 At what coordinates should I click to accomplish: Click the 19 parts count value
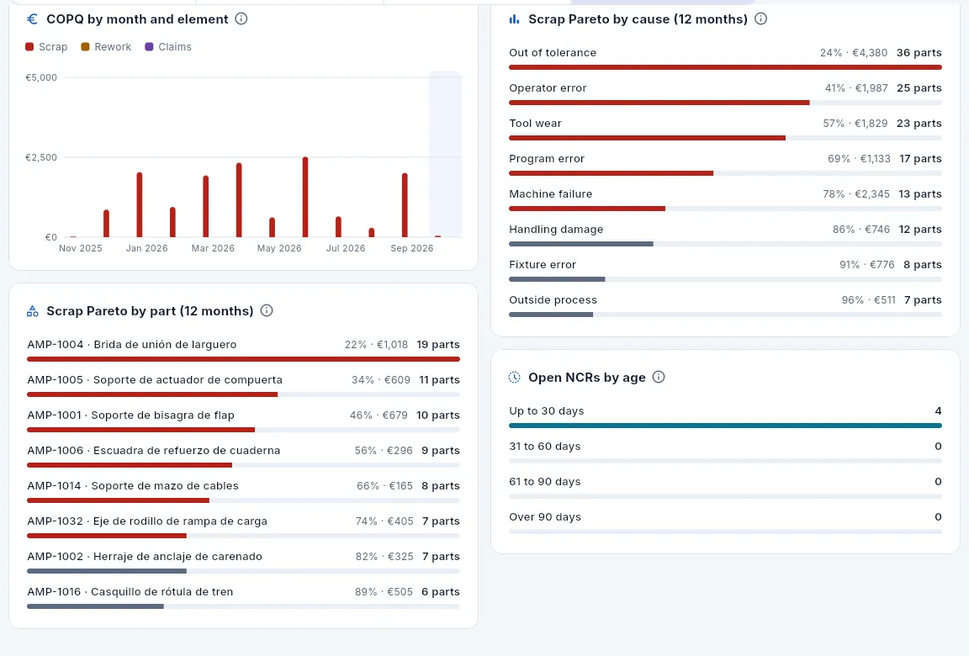click(438, 345)
